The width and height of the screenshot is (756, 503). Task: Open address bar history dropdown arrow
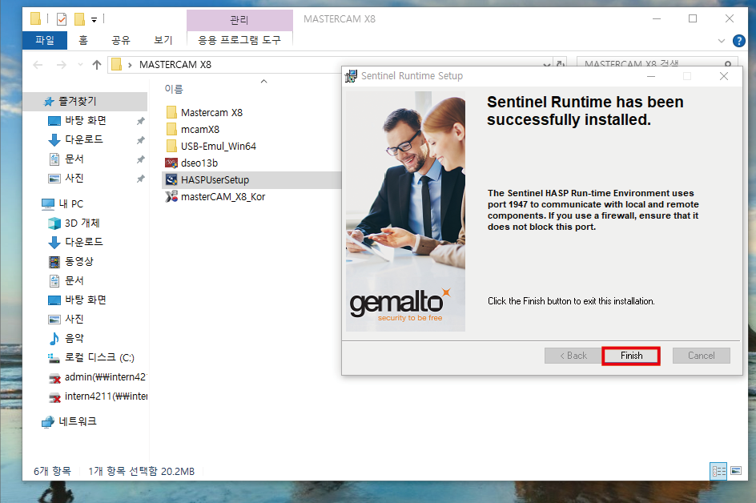[x=546, y=63]
